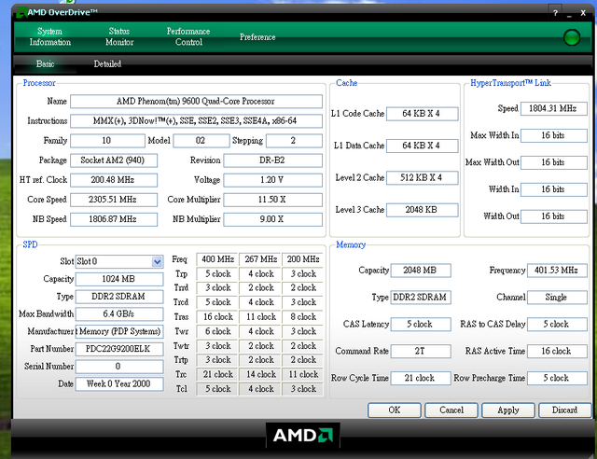Click the Package Socket AM2 field

coord(114,160)
